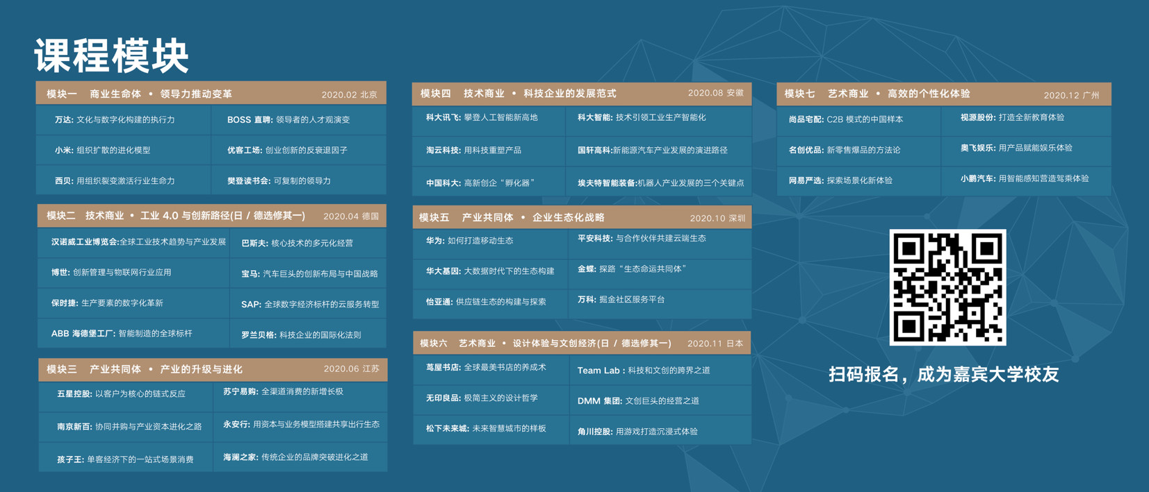
Task: Click the 2020.08 安徽 date label
Action: coord(715,93)
